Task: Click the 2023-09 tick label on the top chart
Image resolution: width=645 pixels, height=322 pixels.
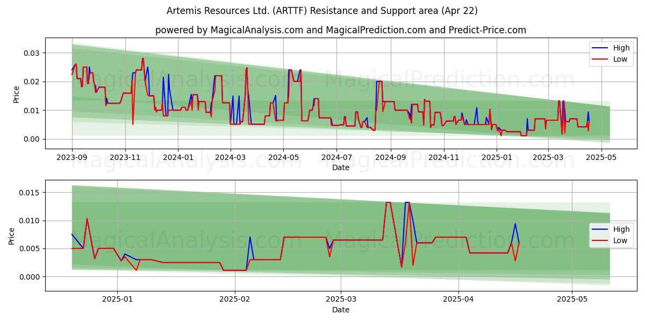Action: 72,157
